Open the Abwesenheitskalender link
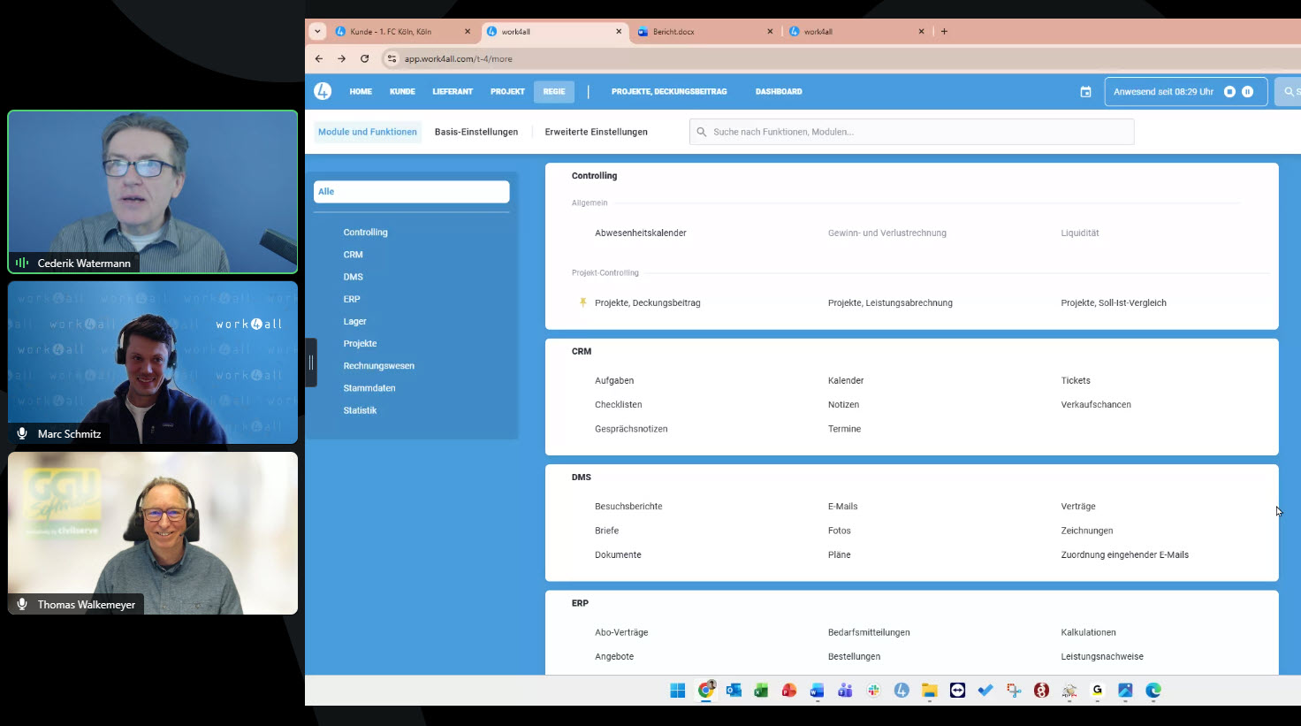 pyautogui.click(x=641, y=233)
